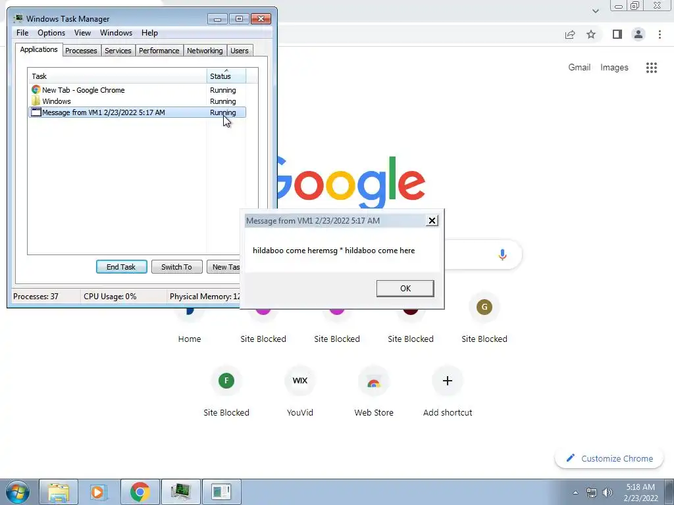Open the Chrome three-dot menu

point(660,34)
